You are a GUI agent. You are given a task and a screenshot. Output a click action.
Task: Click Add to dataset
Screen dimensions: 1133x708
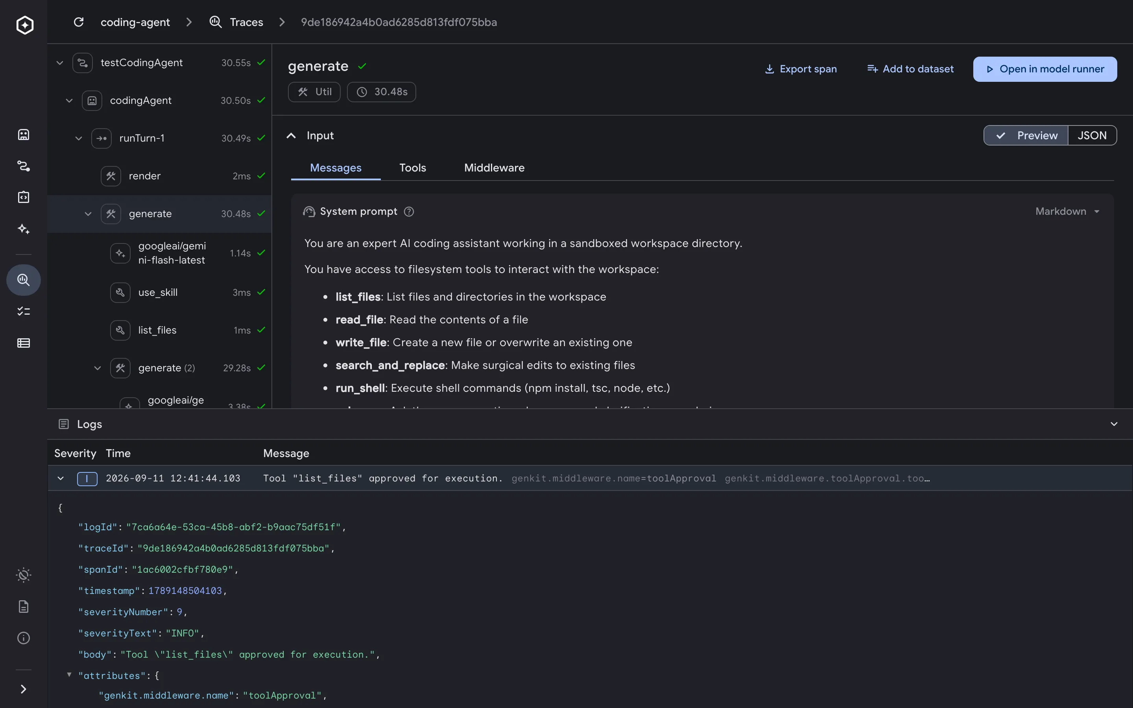[x=910, y=69]
